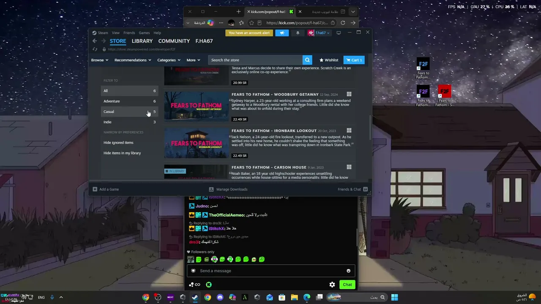Open the Steam announcements megaphone
This screenshot has height=304, width=541.
coord(282,33)
